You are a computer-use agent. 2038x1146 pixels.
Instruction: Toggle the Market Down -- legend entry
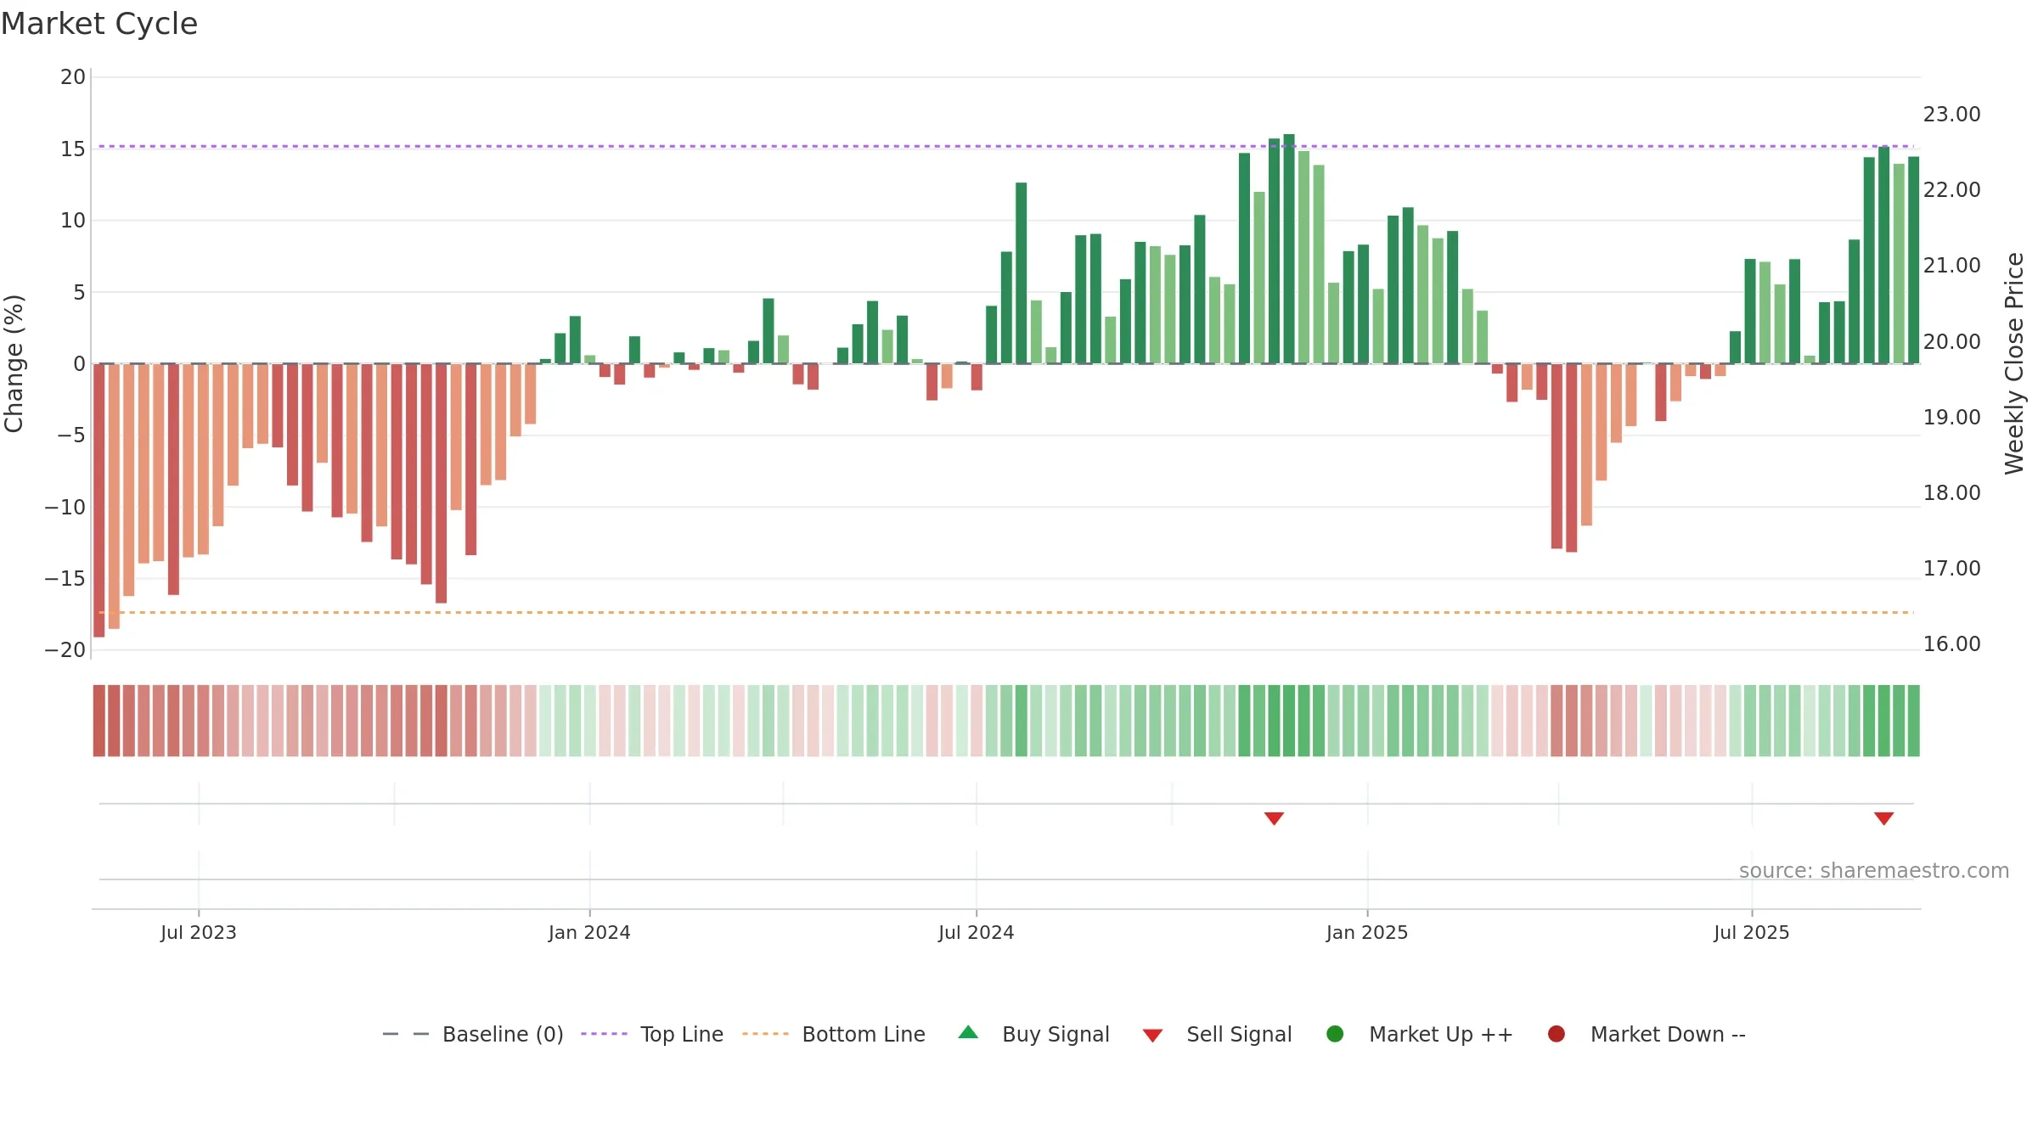pyautogui.click(x=1647, y=1034)
